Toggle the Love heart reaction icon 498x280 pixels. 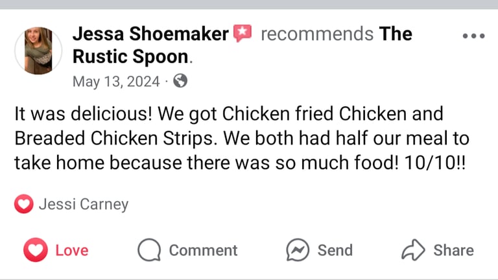click(x=36, y=250)
